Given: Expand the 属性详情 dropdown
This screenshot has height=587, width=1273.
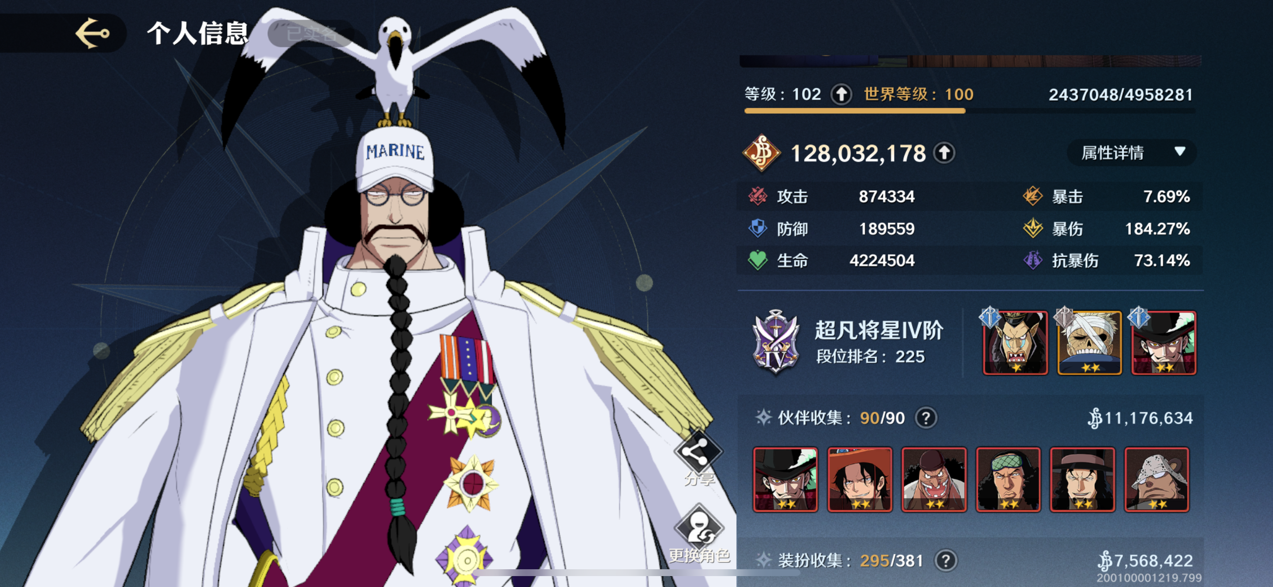Looking at the screenshot, I should (x=1132, y=153).
